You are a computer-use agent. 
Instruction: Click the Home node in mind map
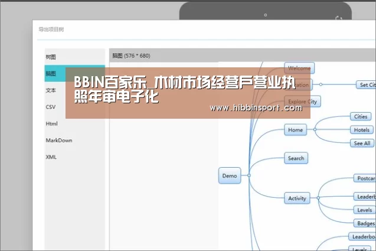tap(295, 130)
